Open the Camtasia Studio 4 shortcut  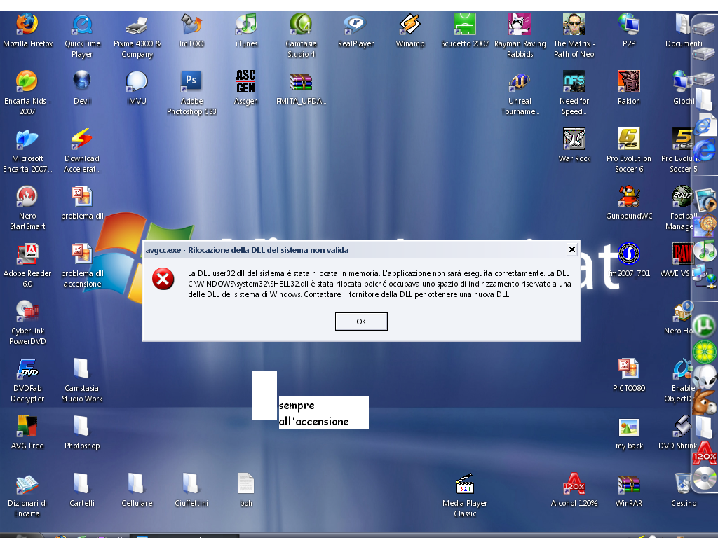click(301, 36)
